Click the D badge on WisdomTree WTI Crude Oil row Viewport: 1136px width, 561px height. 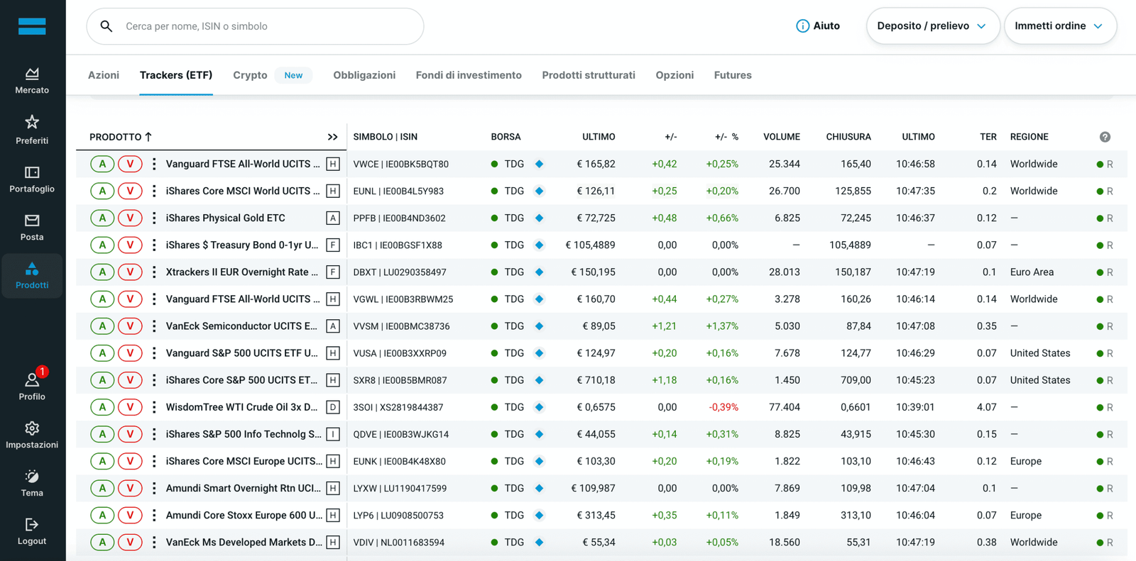pyautogui.click(x=332, y=407)
